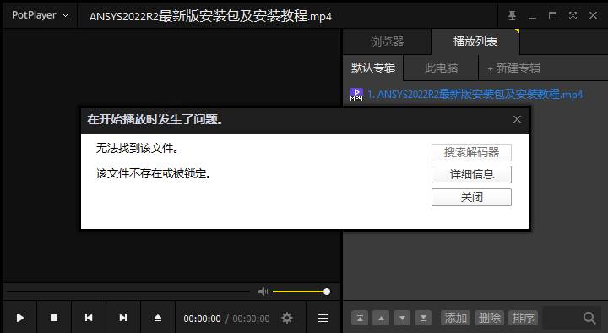Move playlist item down arrow
This screenshot has height=333, width=608.
click(402, 319)
